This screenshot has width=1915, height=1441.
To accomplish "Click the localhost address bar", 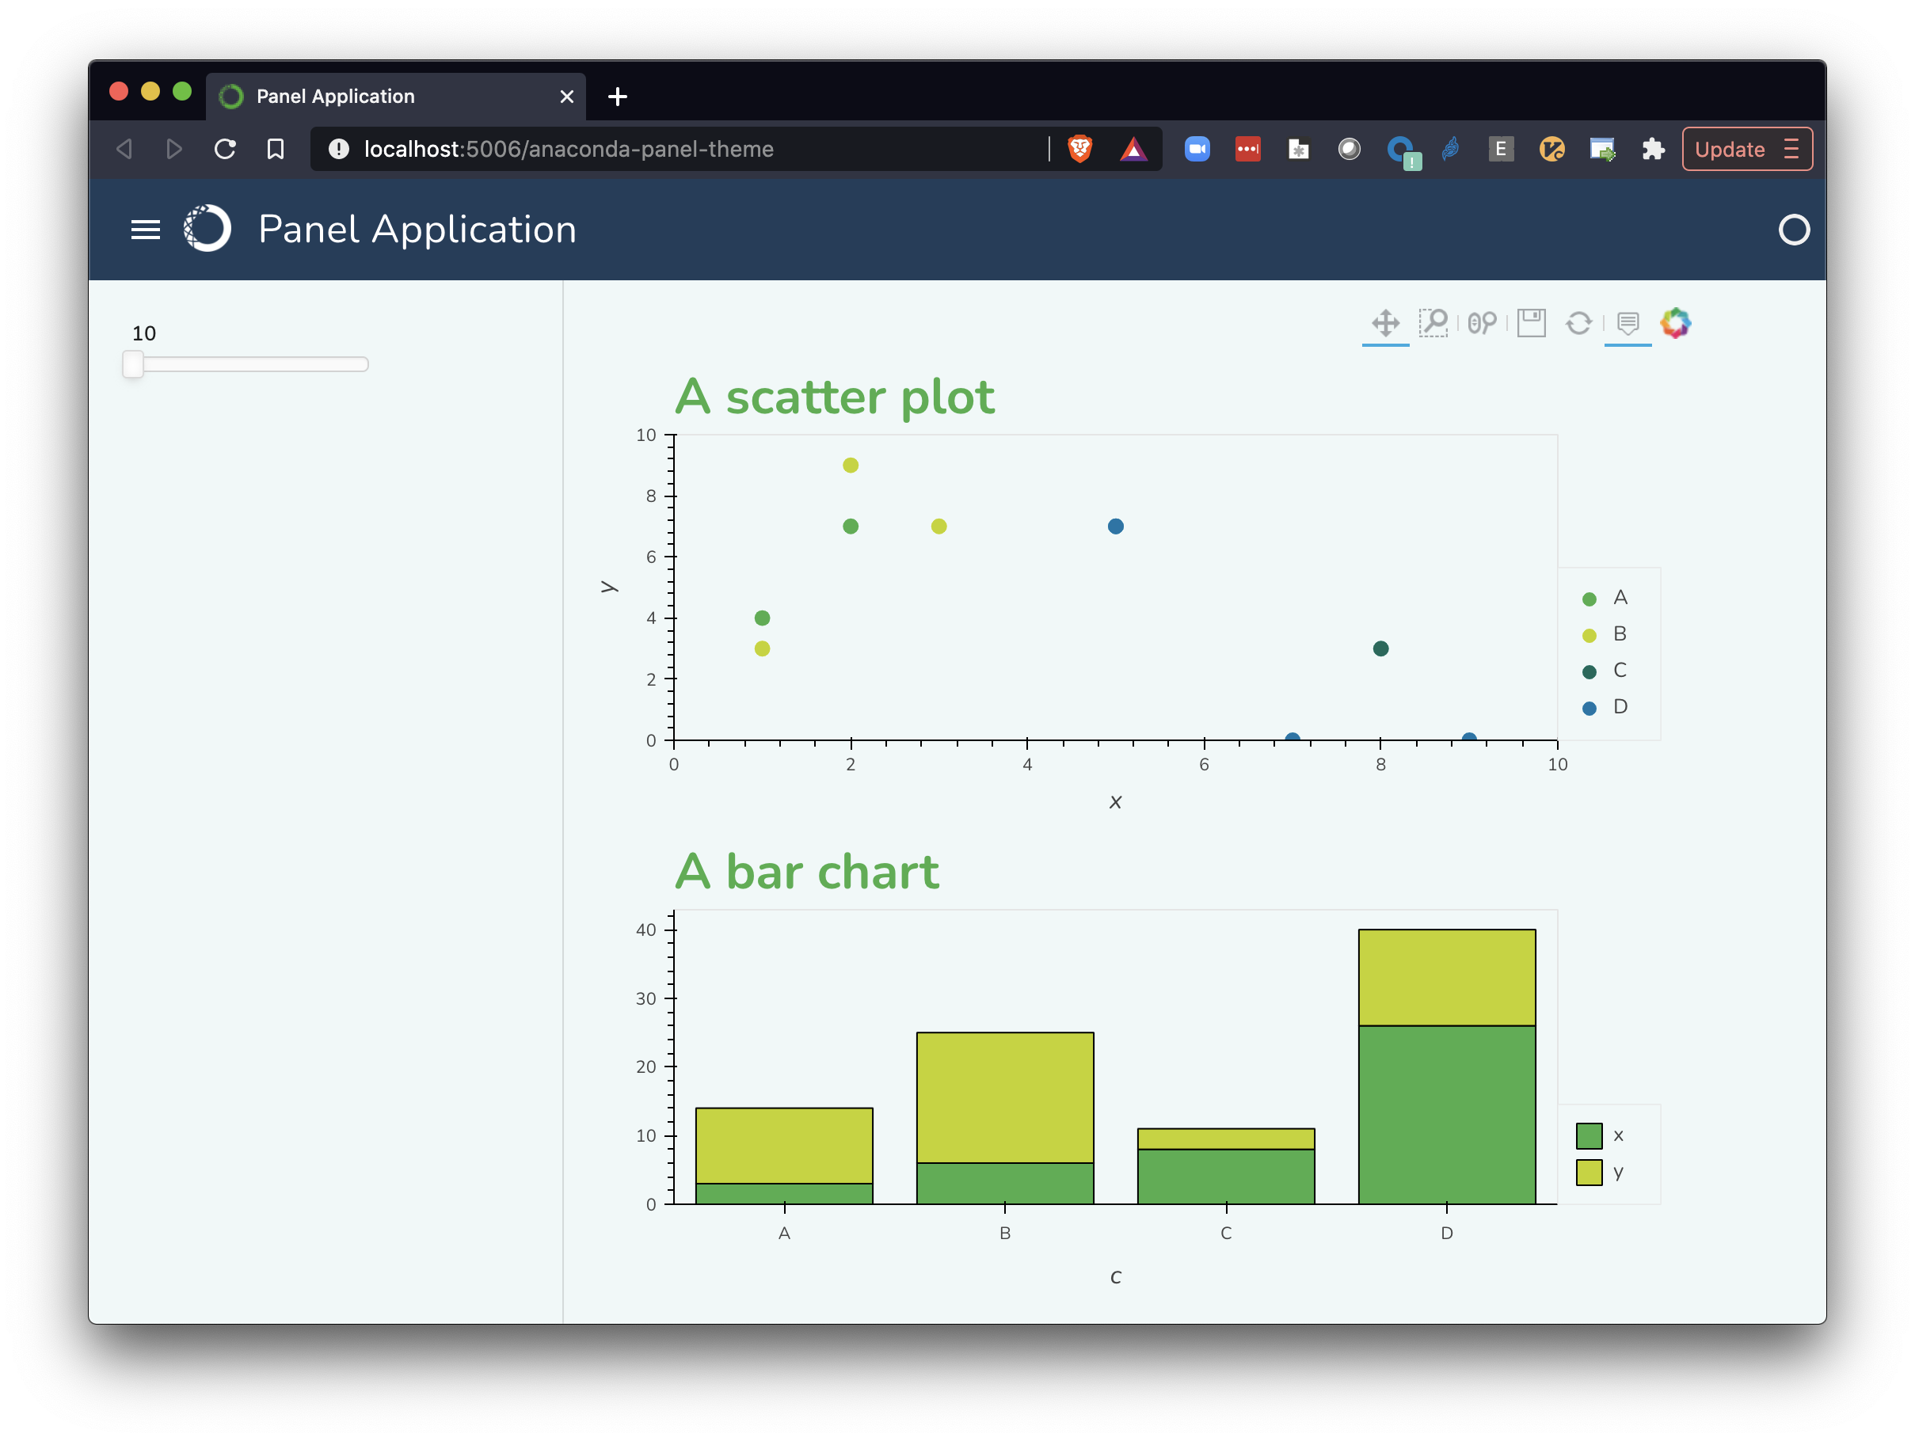I will tap(568, 149).
